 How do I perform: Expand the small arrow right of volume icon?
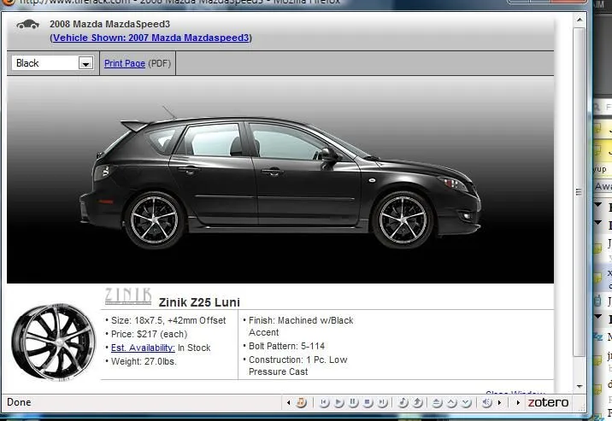pos(499,402)
